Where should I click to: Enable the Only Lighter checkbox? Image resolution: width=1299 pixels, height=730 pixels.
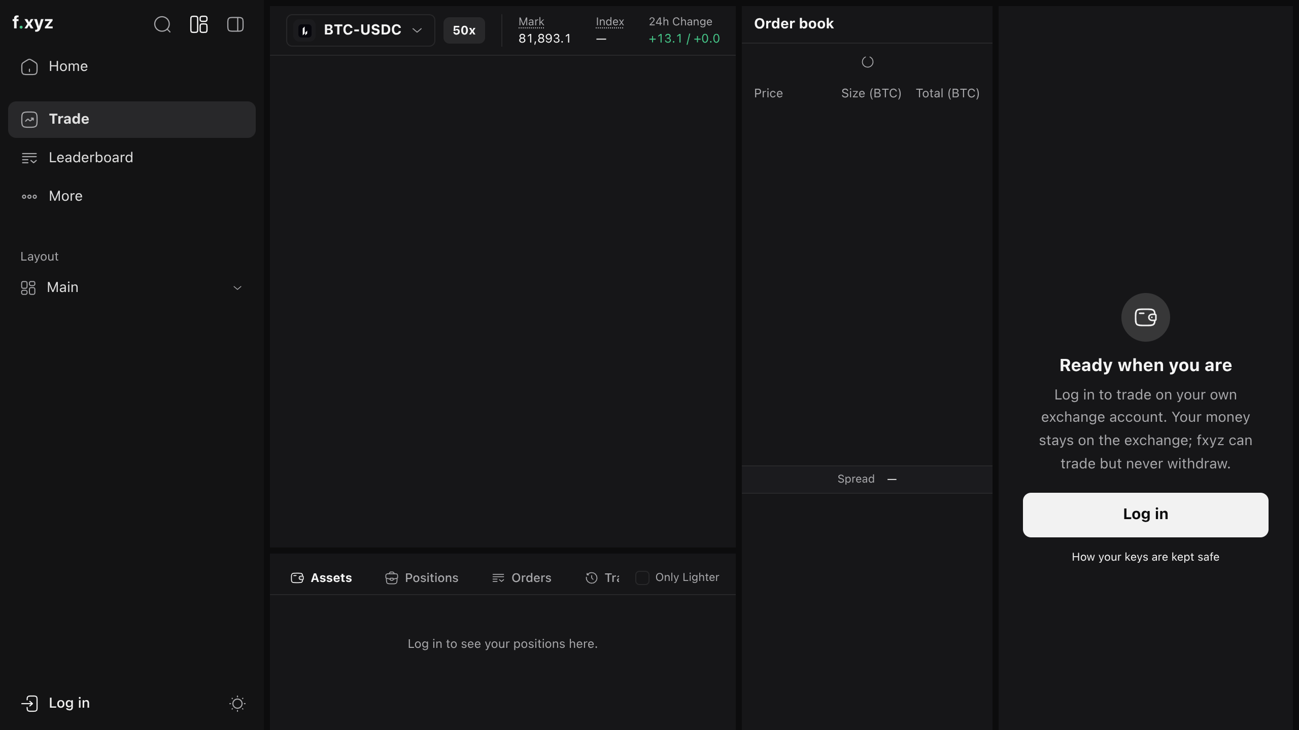tap(642, 578)
